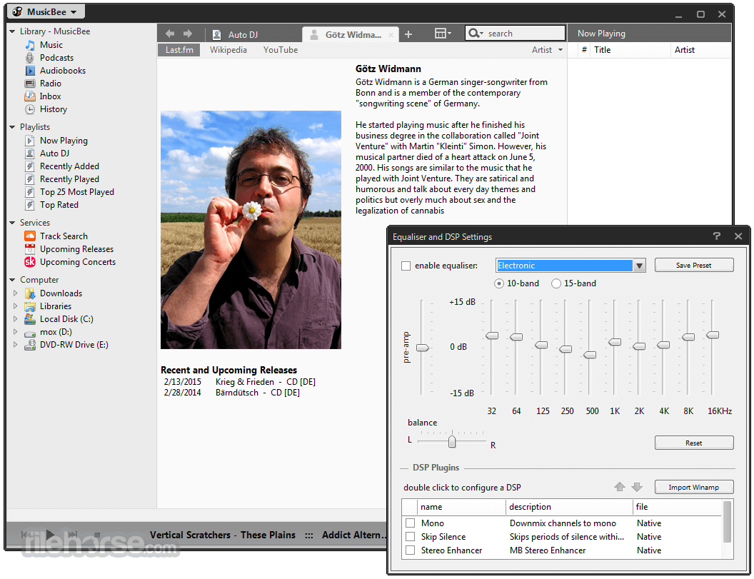The image size is (754, 579).
Task: Collapse the Computer section
Action: click(x=12, y=280)
